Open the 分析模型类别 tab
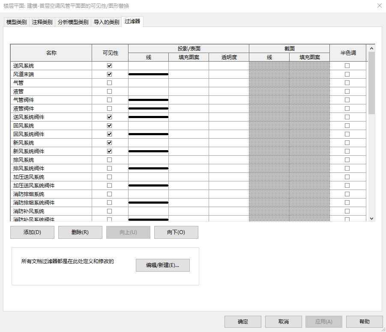386x332 pixels. click(x=73, y=22)
